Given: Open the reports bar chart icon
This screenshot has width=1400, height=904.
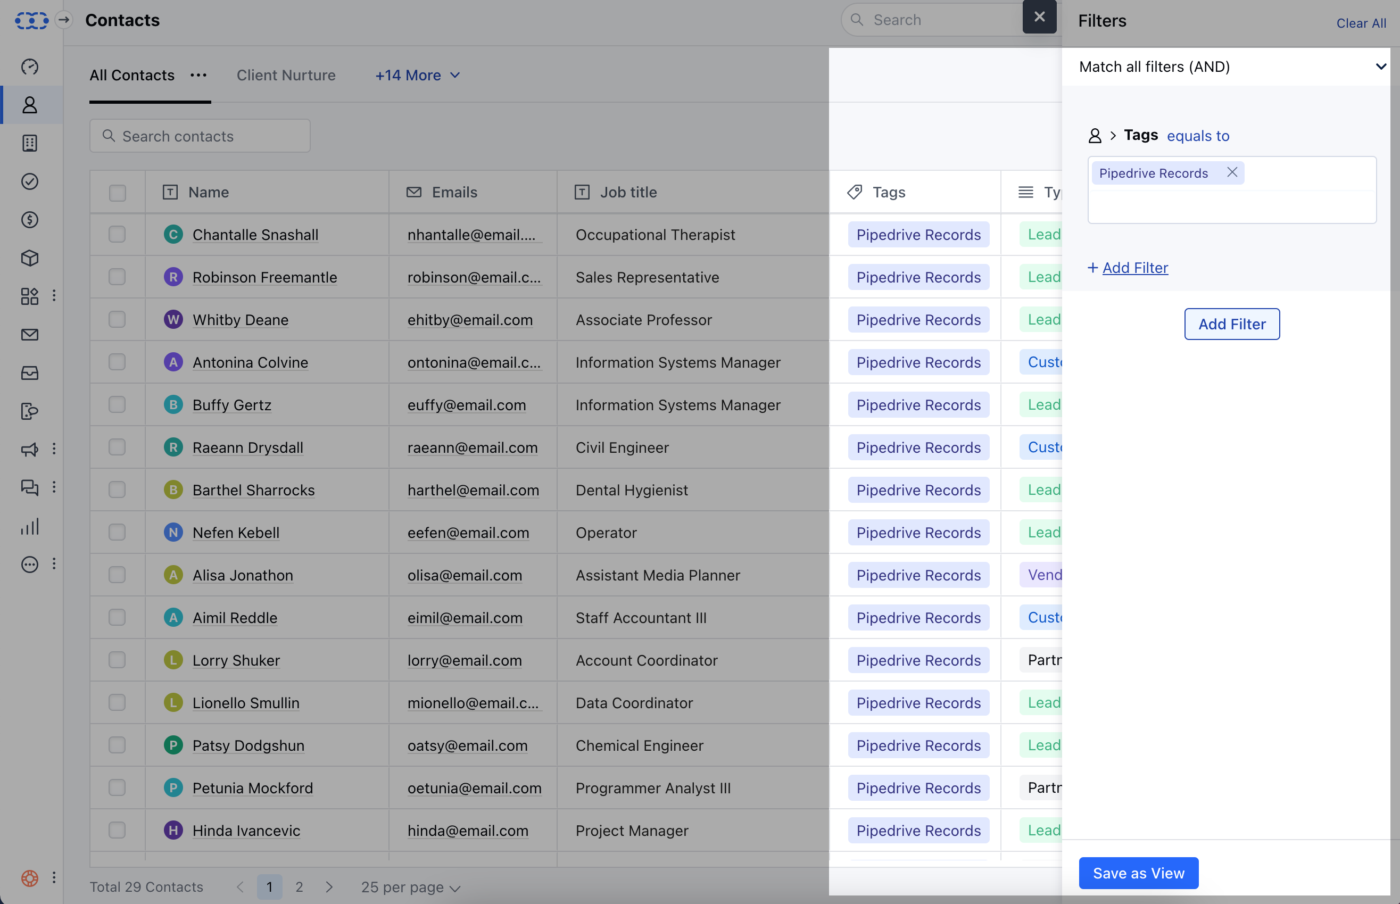Looking at the screenshot, I should [x=29, y=526].
